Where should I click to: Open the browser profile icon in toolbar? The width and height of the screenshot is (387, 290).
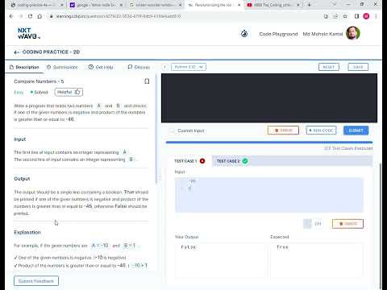366,16
